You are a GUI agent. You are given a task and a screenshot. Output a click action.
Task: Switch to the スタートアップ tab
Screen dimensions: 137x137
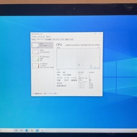click(x=56, y=39)
